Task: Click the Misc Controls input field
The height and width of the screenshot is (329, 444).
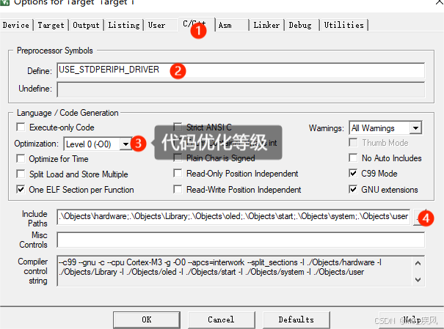Action: (241, 240)
